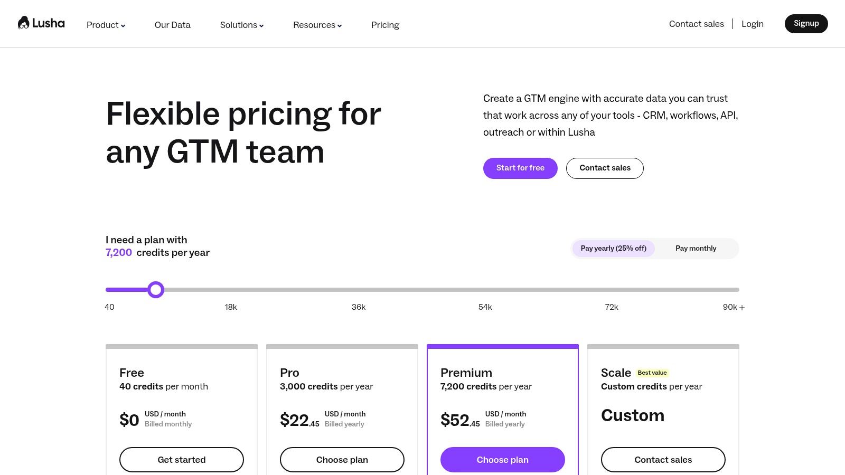Viewport: 845px width, 475px height.
Task: Click the Signup button
Action: 806,24
